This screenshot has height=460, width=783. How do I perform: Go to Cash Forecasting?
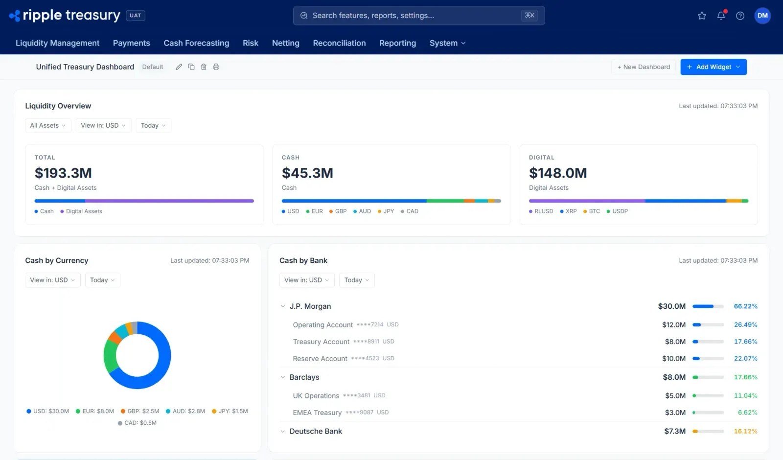tap(196, 43)
